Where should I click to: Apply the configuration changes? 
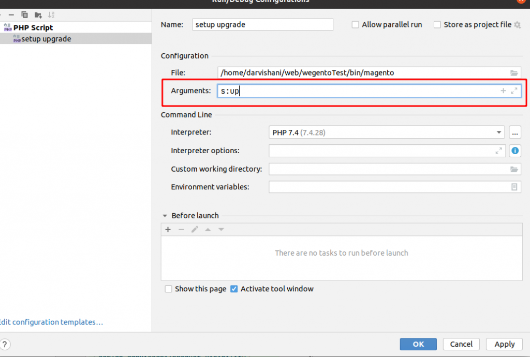pyautogui.click(x=504, y=344)
